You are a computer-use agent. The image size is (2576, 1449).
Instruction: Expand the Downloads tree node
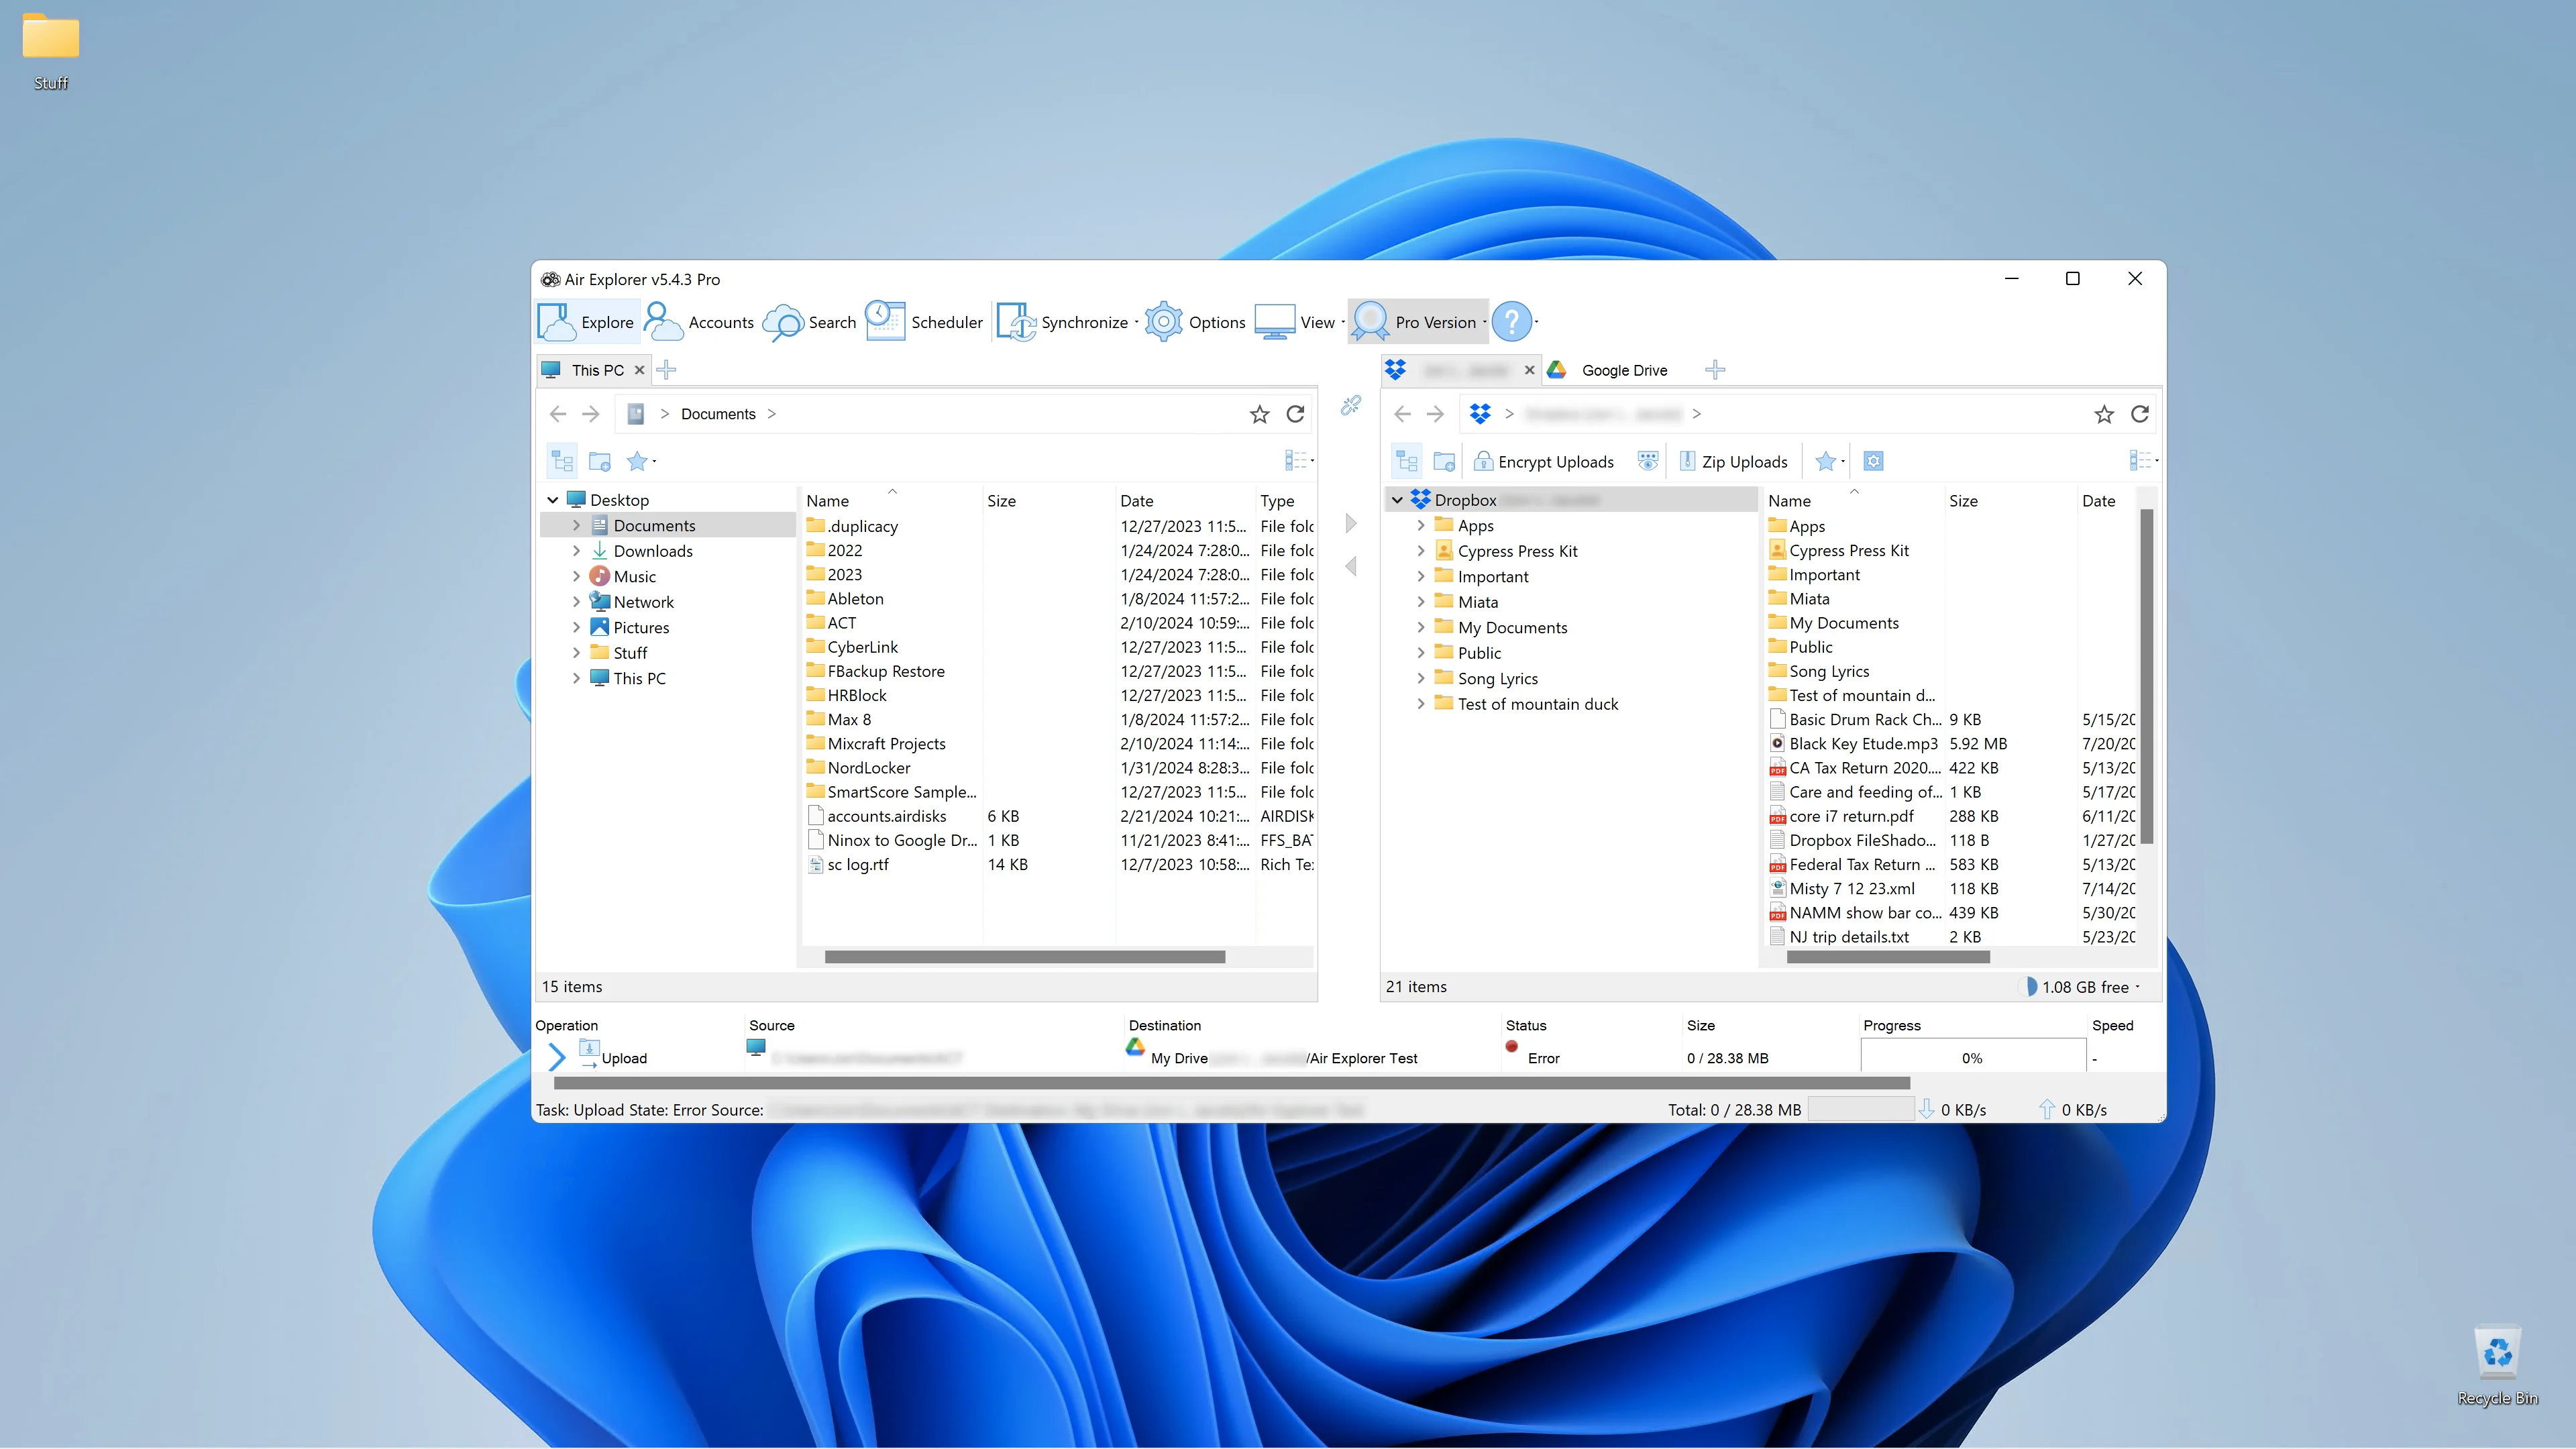pyautogui.click(x=576, y=551)
